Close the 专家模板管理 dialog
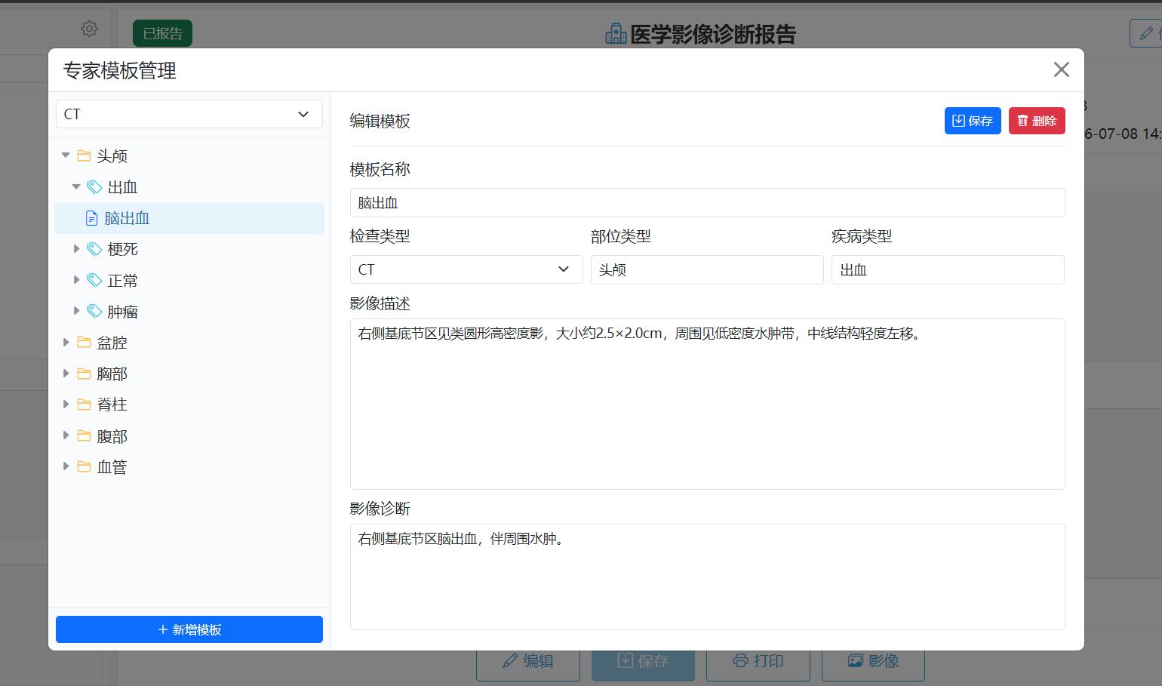The width and height of the screenshot is (1162, 686). coord(1061,69)
